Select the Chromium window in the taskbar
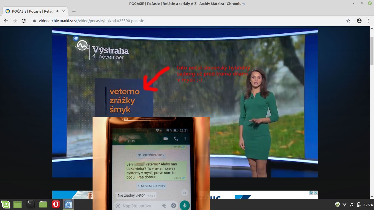 click(68, 204)
